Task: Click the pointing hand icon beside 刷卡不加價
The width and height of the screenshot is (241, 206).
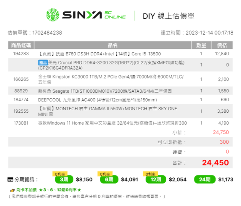Action: point(13,191)
